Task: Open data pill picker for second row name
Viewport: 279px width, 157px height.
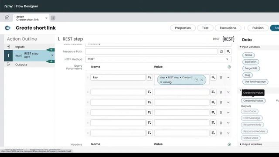Action: [150, 92]
